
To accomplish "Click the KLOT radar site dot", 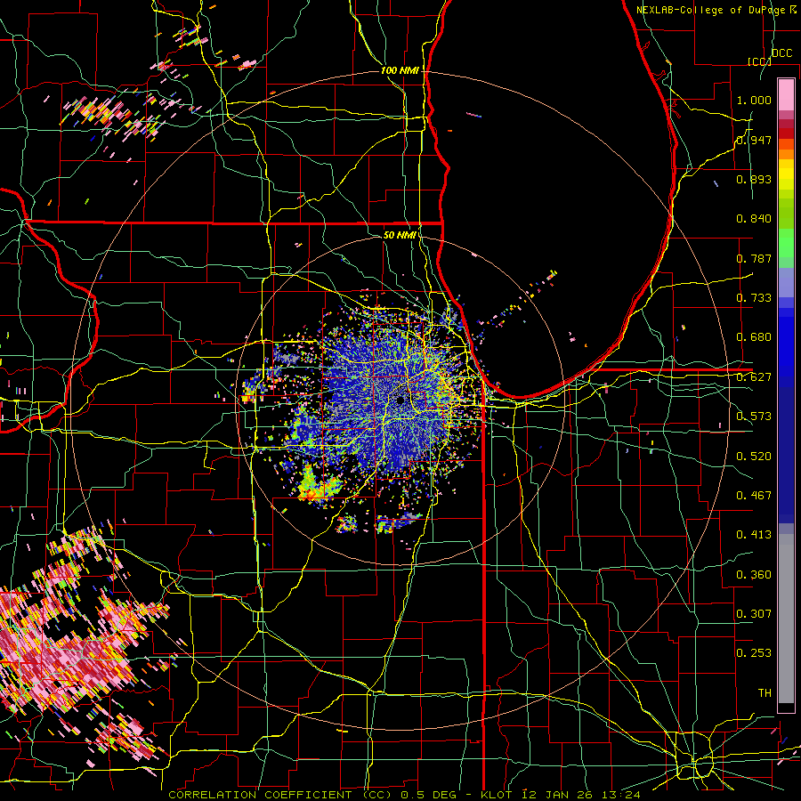I will (x=400, y=400).
